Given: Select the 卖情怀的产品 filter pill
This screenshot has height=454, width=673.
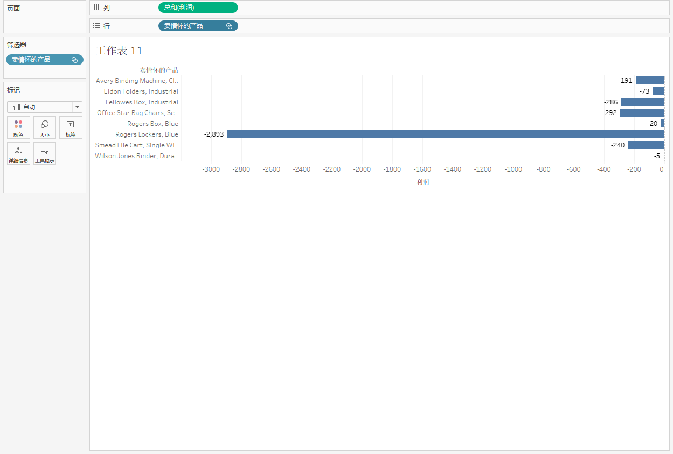Looking at the screenshot, I should click(45, 60).
